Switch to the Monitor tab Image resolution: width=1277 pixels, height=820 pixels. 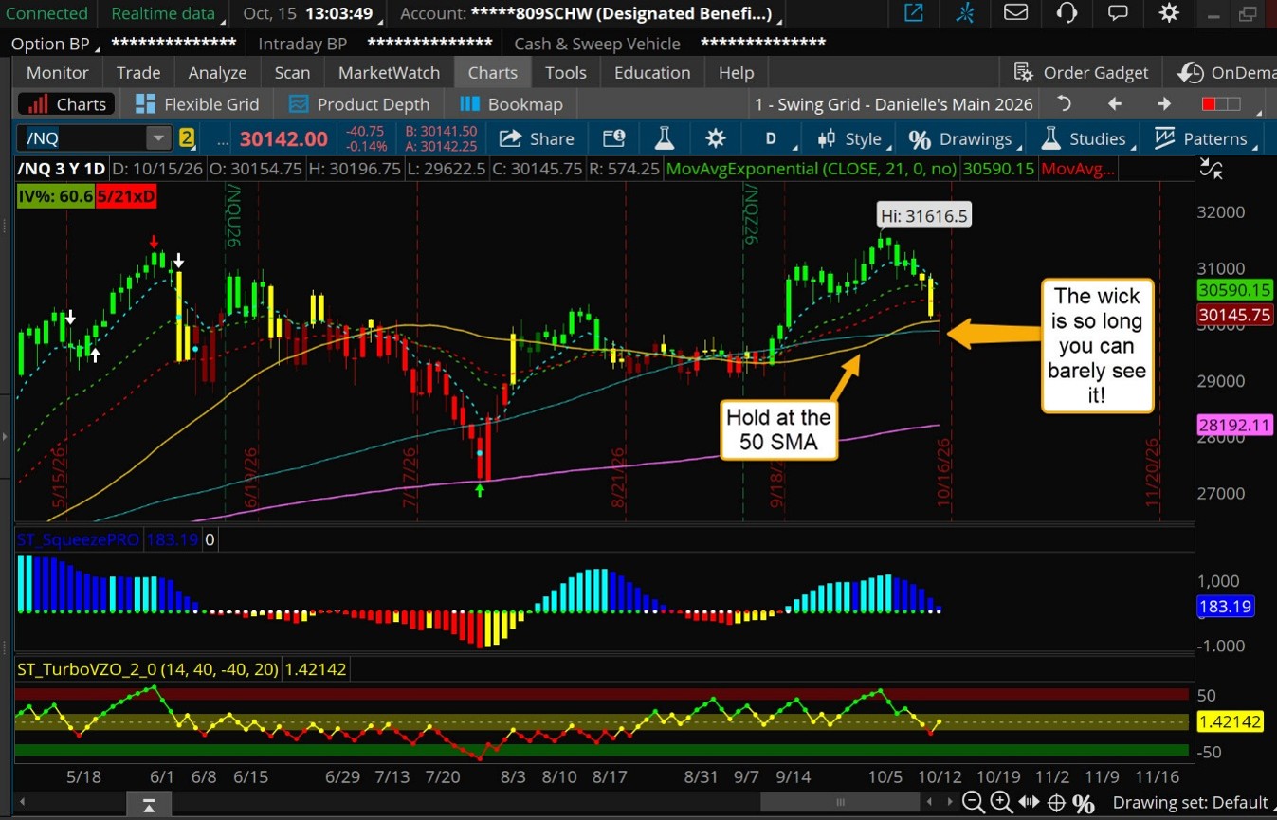58,73
